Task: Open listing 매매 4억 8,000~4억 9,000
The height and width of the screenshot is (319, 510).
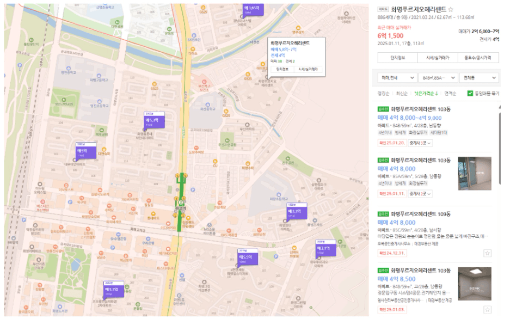Action: 409,118
